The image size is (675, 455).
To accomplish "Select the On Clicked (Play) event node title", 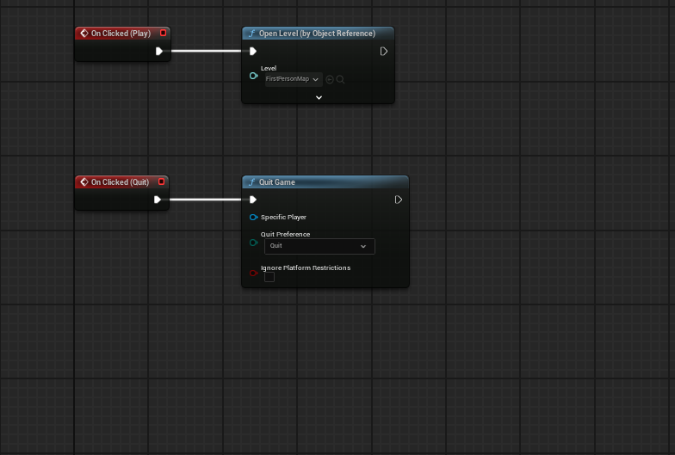I will click(x=121, y=33).
